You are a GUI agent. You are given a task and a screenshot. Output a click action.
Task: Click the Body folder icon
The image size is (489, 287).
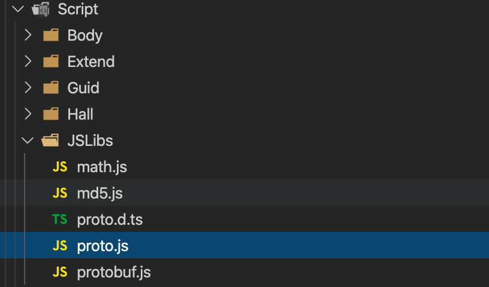tap(51, 35)
